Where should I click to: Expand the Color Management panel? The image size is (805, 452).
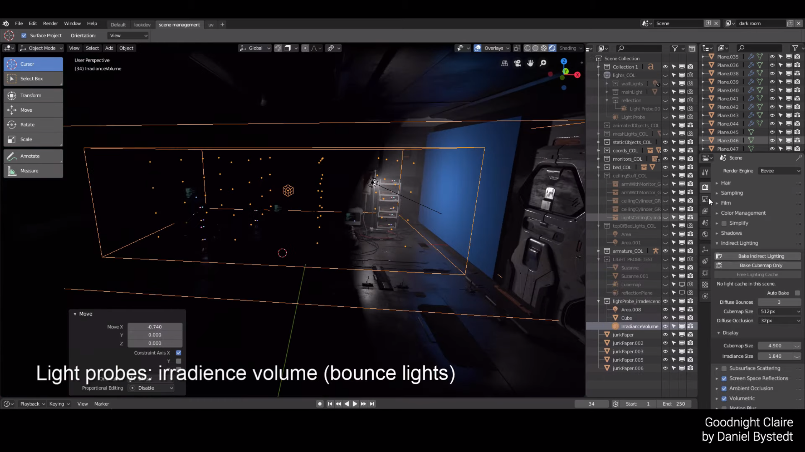pyautogui.click(x=743, y=213)
